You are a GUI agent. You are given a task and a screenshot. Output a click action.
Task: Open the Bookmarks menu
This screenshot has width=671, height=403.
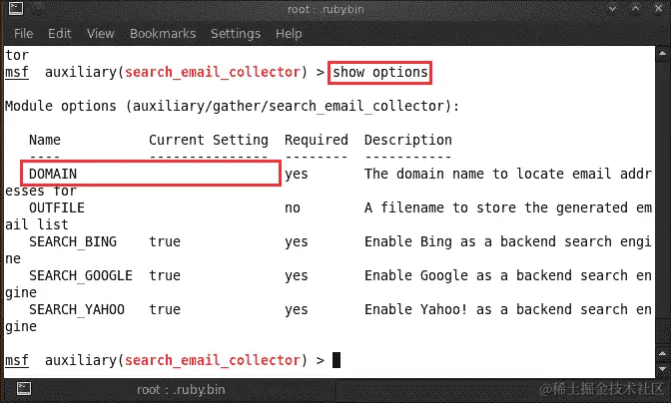[163, 33]
